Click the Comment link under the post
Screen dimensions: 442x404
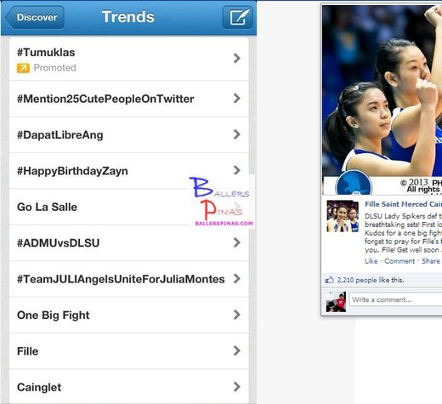click(399, 261)
